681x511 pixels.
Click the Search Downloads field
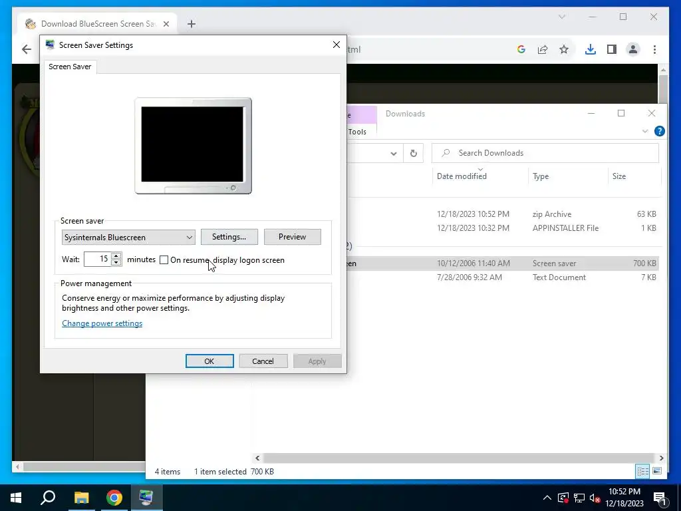click(545, 153)
